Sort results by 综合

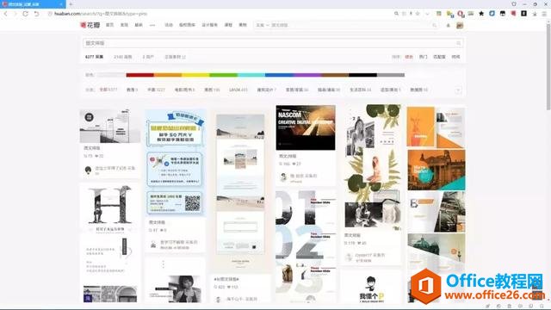point(409,57)
